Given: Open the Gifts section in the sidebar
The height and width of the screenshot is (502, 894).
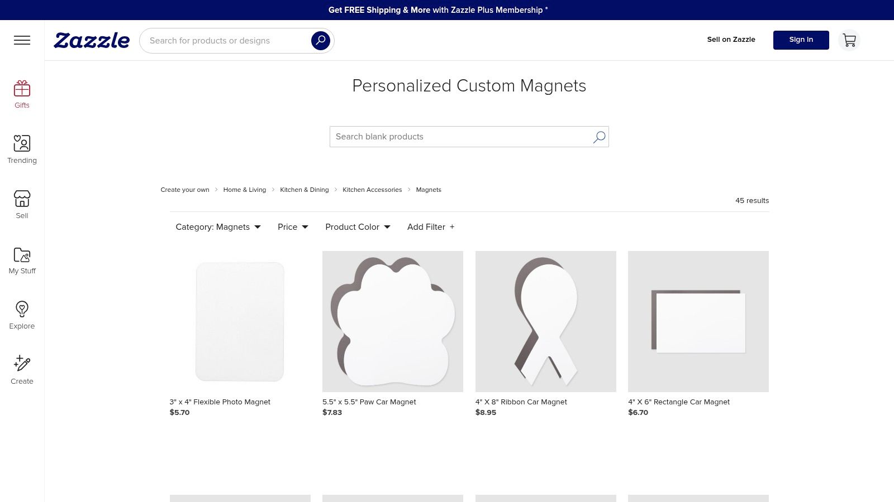Looking at the screenshot, I should (22, 94).
